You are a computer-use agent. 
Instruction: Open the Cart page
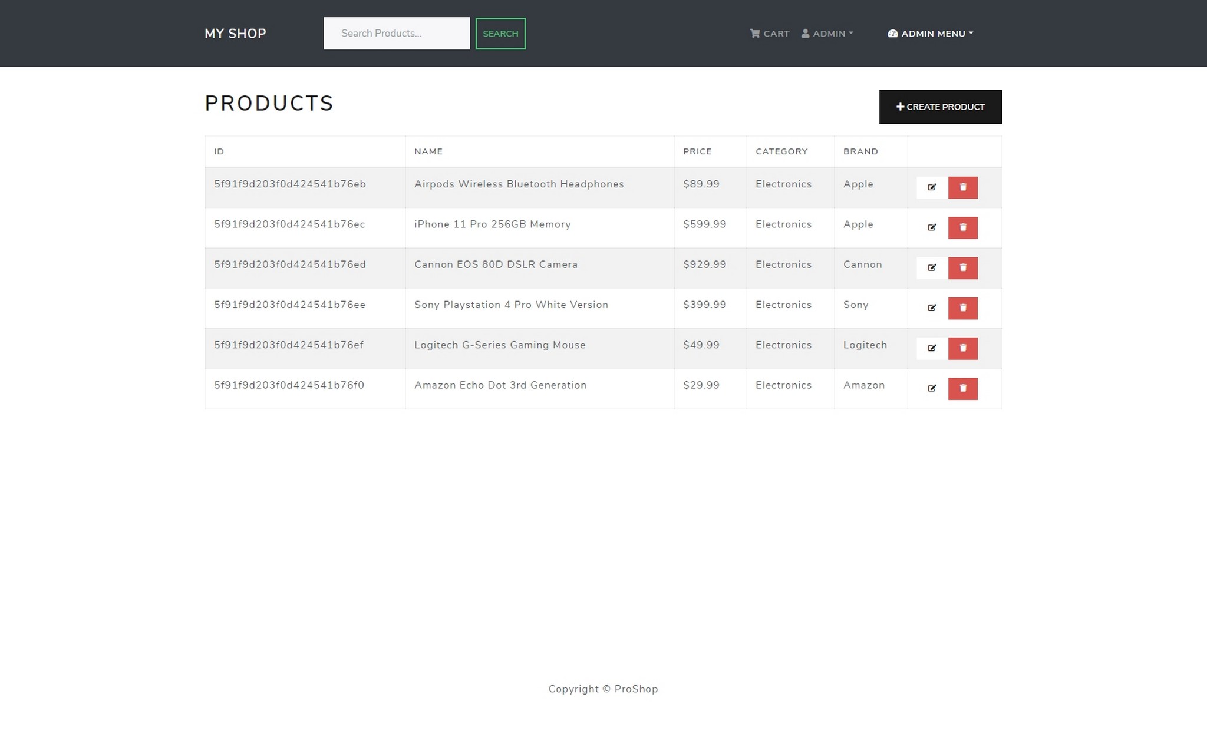770,34
